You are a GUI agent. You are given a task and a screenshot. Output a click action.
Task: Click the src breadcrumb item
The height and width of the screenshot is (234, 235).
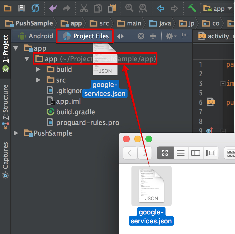coord(99,23)
